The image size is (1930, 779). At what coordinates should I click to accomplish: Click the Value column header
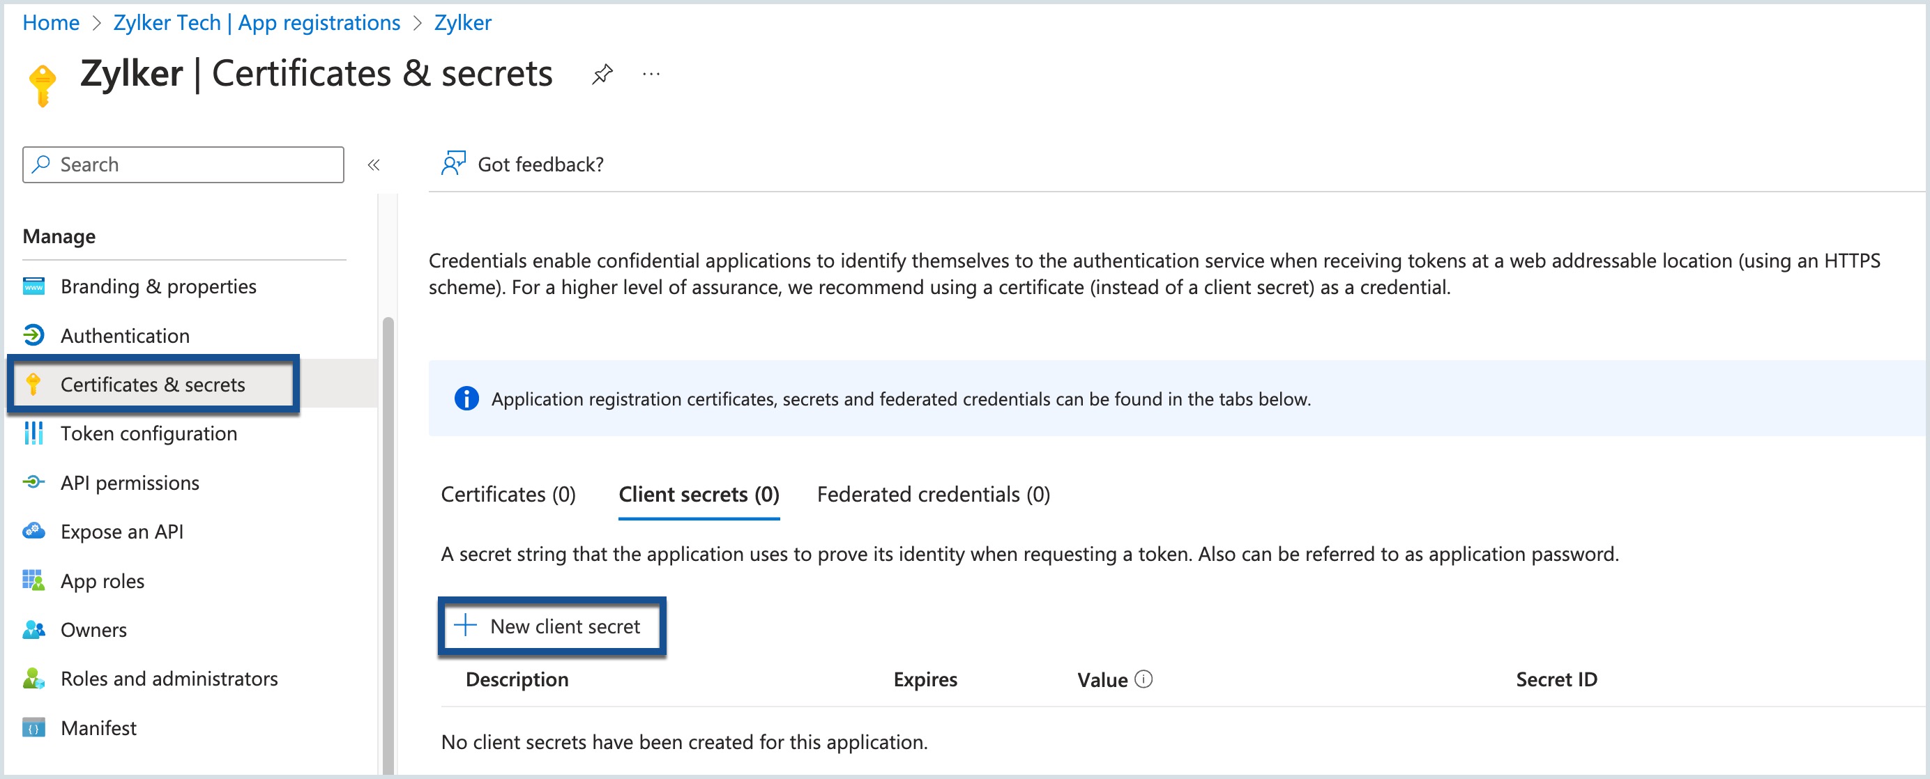click(1102, 679)
